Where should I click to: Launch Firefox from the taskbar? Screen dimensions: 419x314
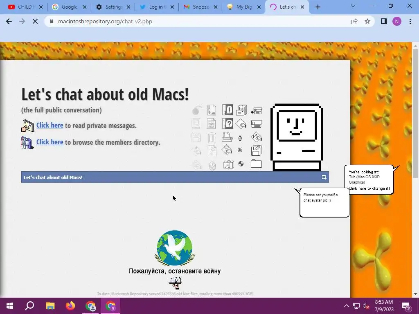[x=70, y=306]
